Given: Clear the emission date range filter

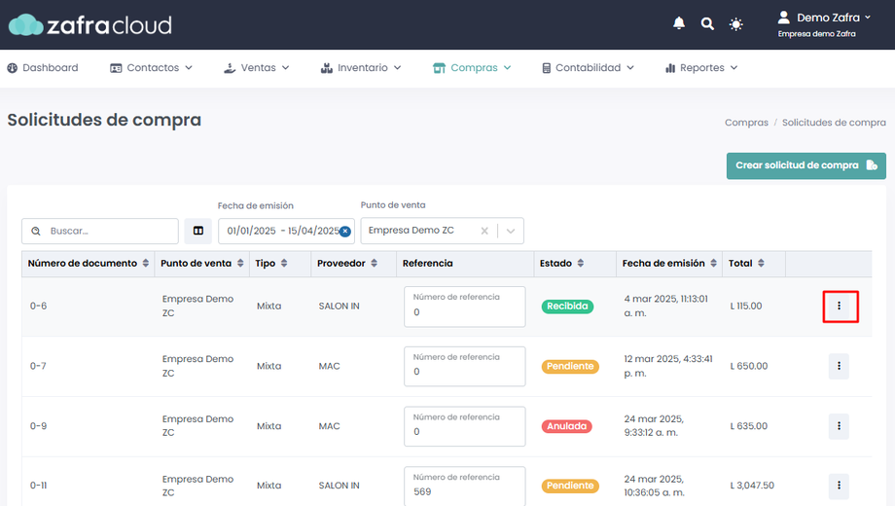Looking at the screenshot, I should (344, 232).
